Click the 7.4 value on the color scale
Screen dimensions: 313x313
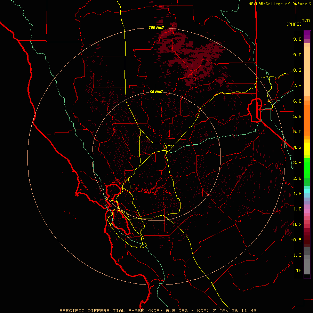pos(297,86)
